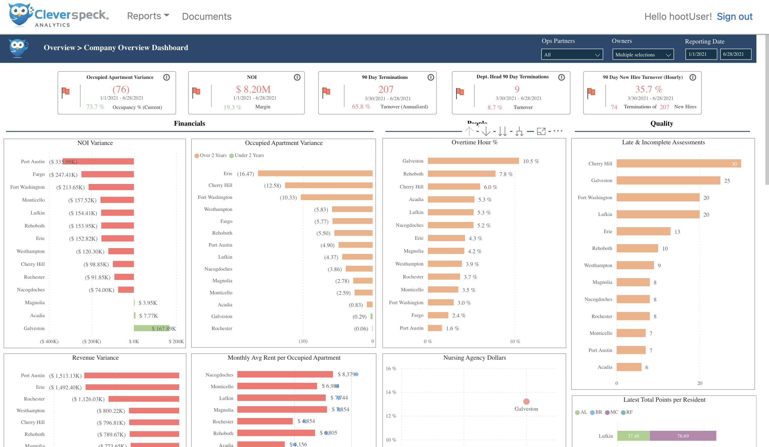Image resolution: width=769 pixels, height=447 pixels.
Task: Click info icon on NOI card
Action: coord(297,77)
